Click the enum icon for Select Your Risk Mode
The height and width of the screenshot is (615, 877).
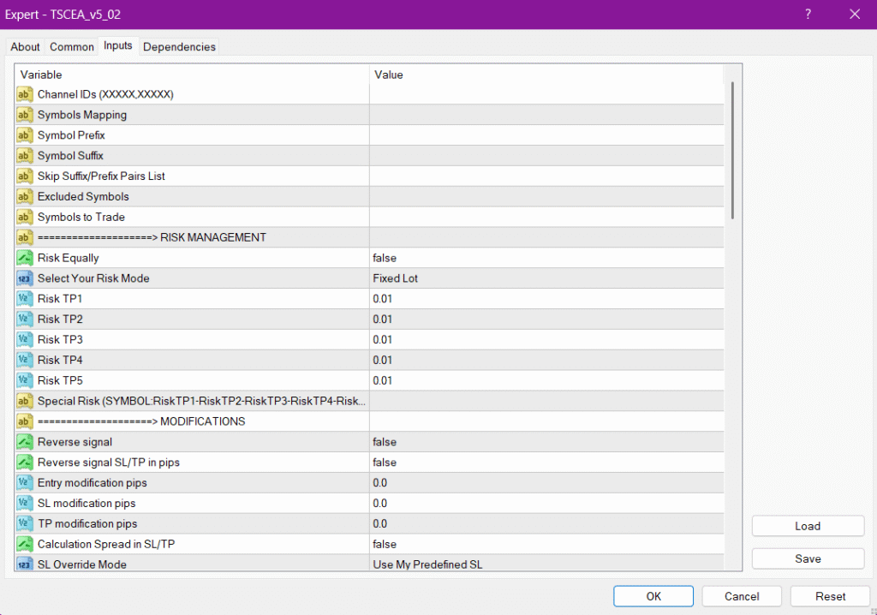[x=25, y=278]
